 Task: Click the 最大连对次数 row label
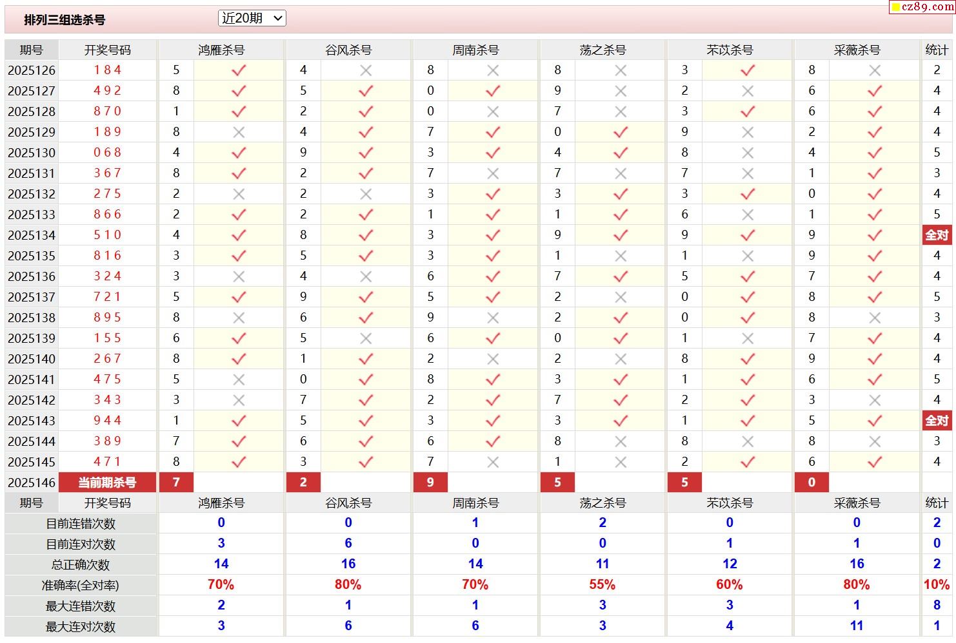[81, 627]
